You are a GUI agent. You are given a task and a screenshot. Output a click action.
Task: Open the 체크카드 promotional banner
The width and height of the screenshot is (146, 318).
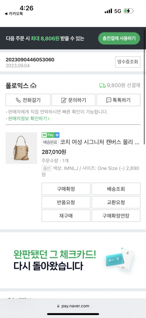click(73, 260)
